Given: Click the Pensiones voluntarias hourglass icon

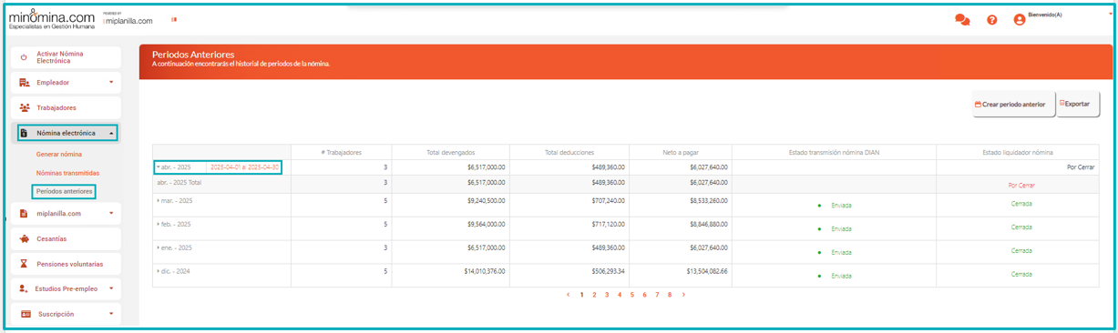Looking at the screenshot, I should click(x=25, y=264).
